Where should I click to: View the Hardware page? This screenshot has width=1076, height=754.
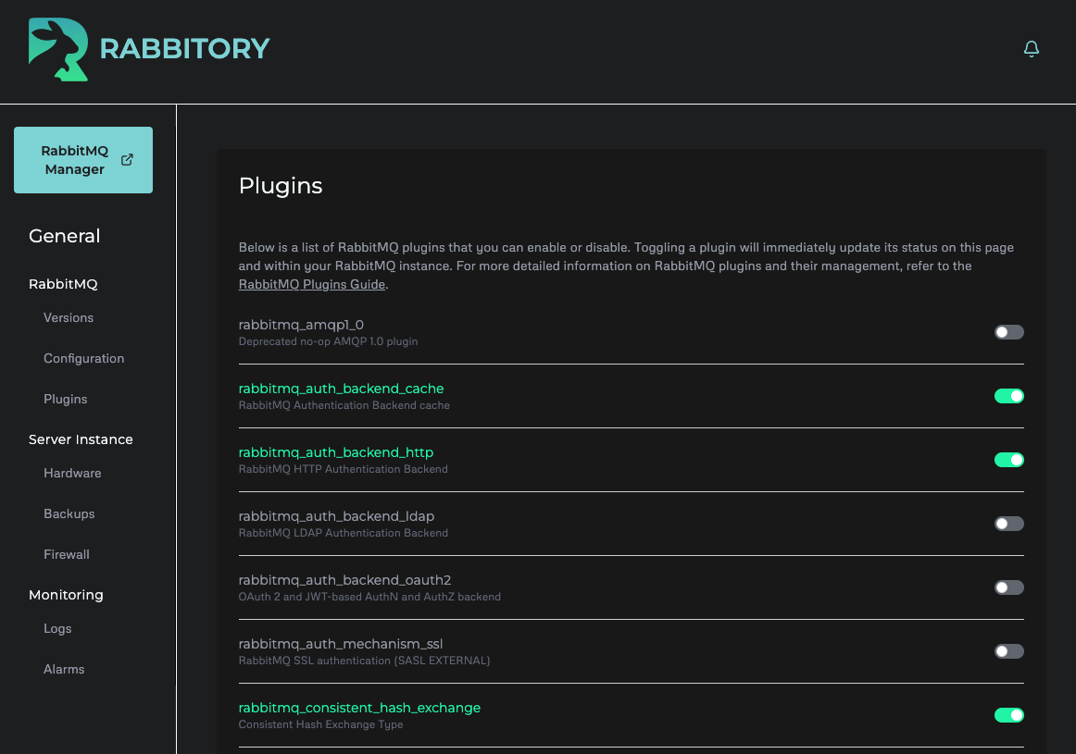click(72, 473)
